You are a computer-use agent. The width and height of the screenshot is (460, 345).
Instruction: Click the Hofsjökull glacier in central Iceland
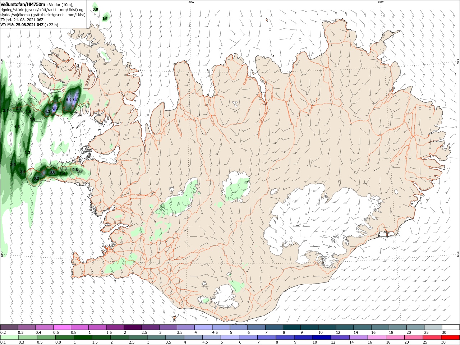[x=236, y=187]
